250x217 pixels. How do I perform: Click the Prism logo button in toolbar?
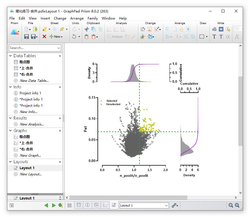click(x=15, y=32)
